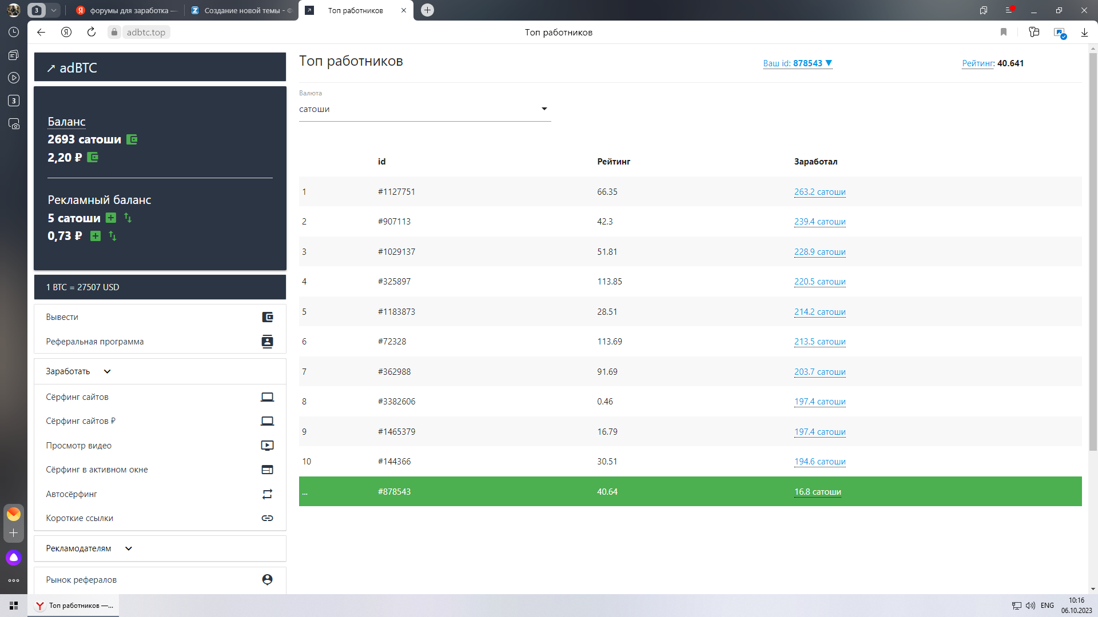Open Сёрфинг в активном окне menu item
Image resolution: width=1098 pixels, height=617 pixels.
97,470
